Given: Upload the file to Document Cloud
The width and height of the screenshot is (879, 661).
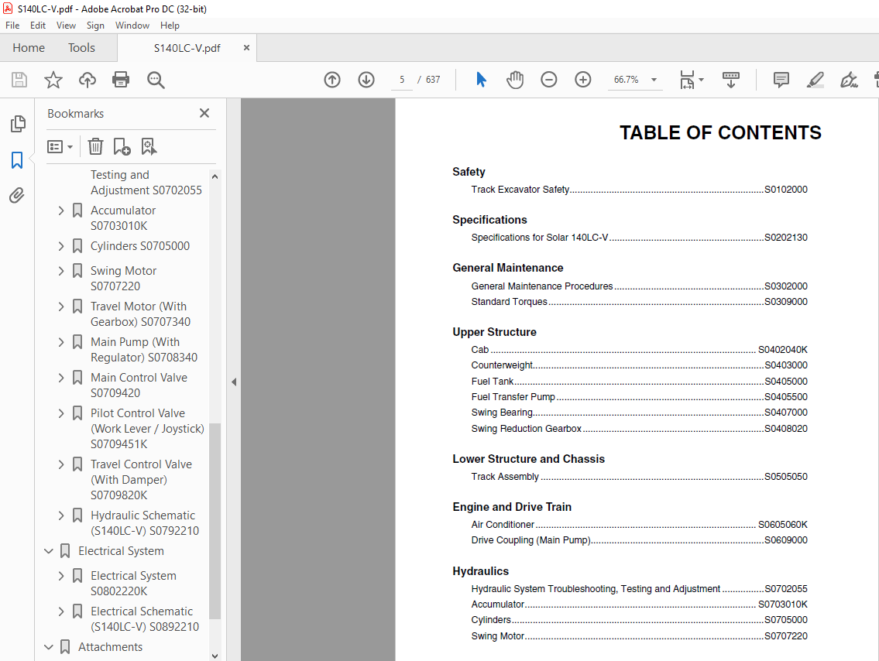Looking at the screenshot, I should (87, 80).
